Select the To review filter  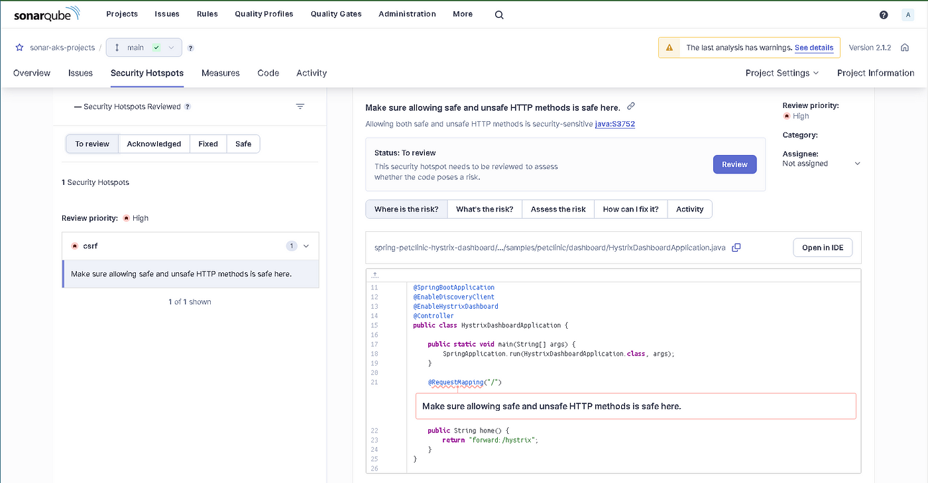click(92, 144)
